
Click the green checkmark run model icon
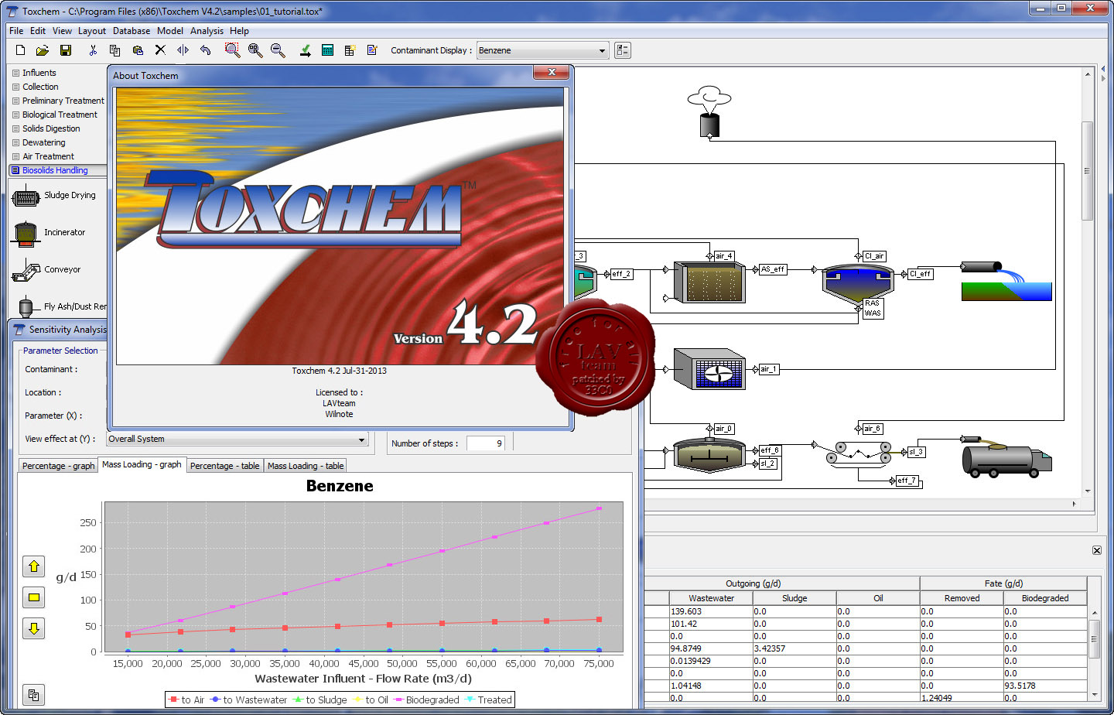tap(306, 50)
